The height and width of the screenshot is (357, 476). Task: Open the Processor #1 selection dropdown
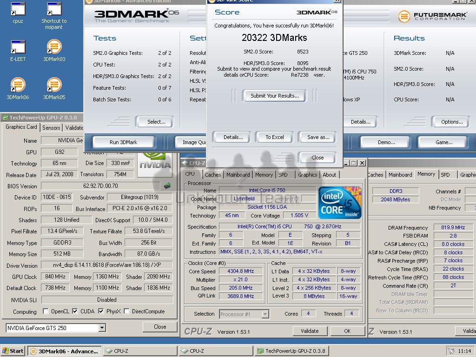pyautogui.click(x=265, y=314)
